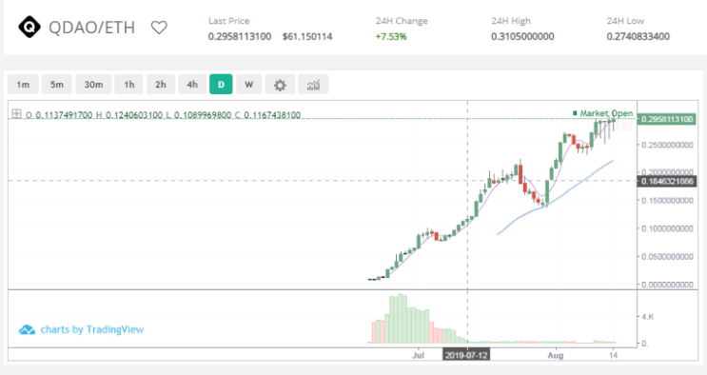Click the Aug label on time axis
Image resolution: width=707 pixels, height=375 pixels.
[556, 355]
